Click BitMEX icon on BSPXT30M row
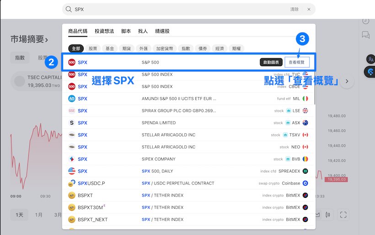The height and width of the screenshot is (235, 375). click(305, 208)
